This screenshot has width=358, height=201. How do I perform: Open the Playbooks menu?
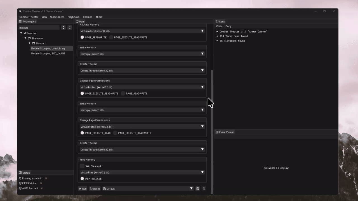[74, 17]
